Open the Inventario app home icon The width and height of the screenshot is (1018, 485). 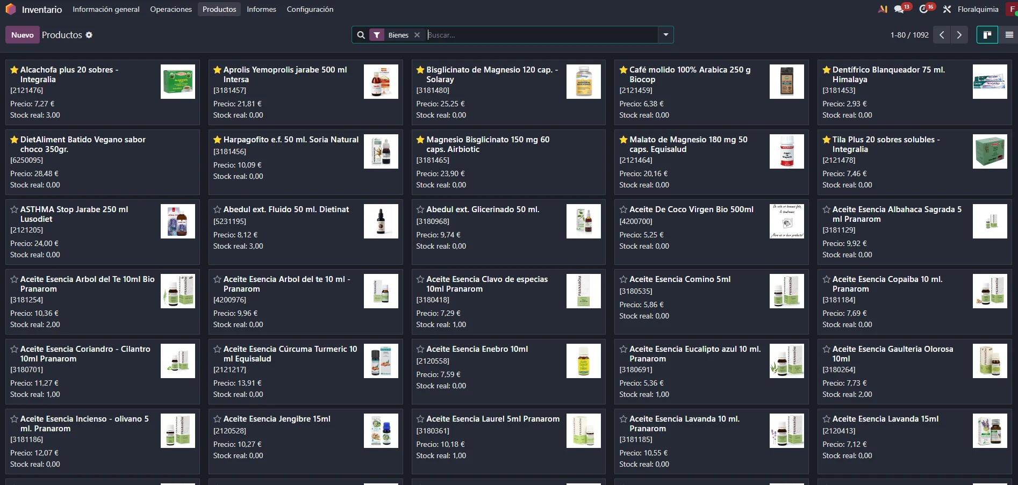click(11, 9)
